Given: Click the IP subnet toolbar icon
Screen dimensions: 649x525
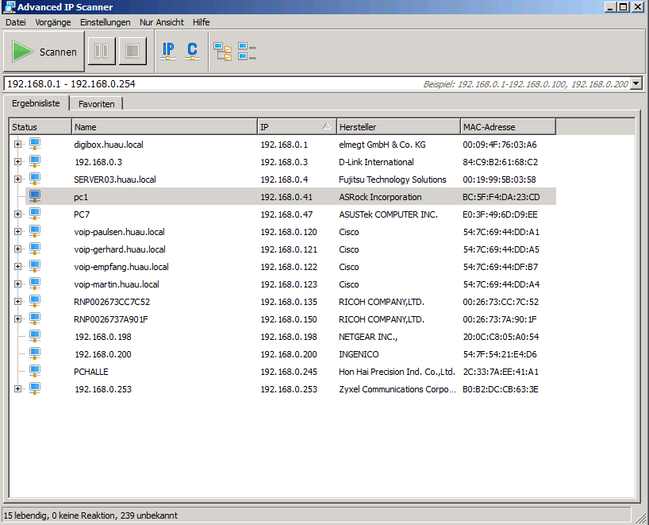Looking at the screenshot, I should [x=168, y=52].
